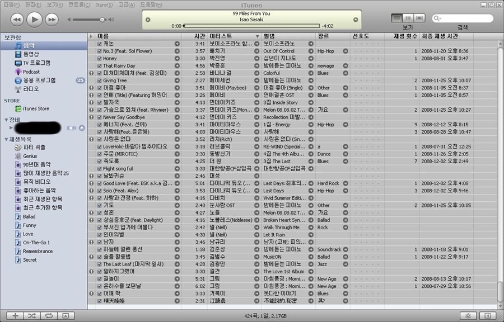The height and width of the screenshot is (322, 504).
Task: Open the 도움말 menu
Action: click(x=151, y=5)
